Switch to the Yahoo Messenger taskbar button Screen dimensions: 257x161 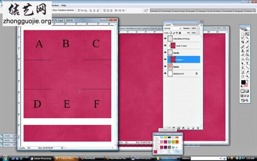point(66,158)
